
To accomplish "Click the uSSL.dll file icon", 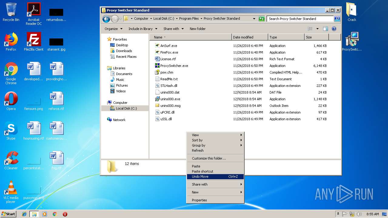I will pos(157,119).
